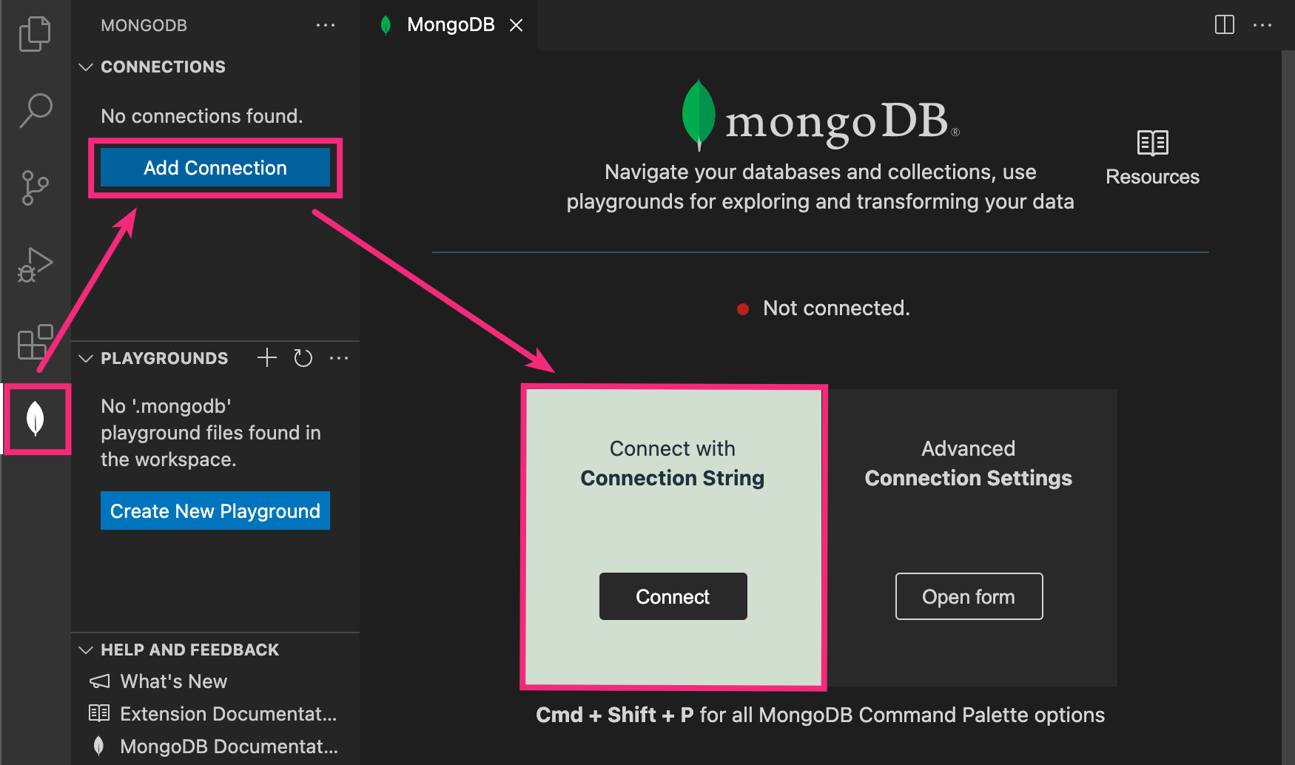Open the Extensions blocks icon
Image resolution: width=1295 pixels, height=765 pixels.
(35, 342)
